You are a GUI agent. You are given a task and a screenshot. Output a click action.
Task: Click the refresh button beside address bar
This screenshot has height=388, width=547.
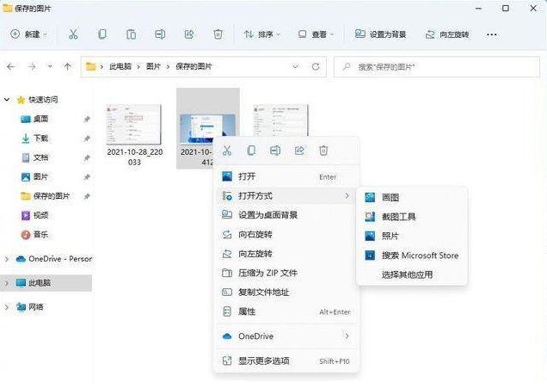pos(316,66)
